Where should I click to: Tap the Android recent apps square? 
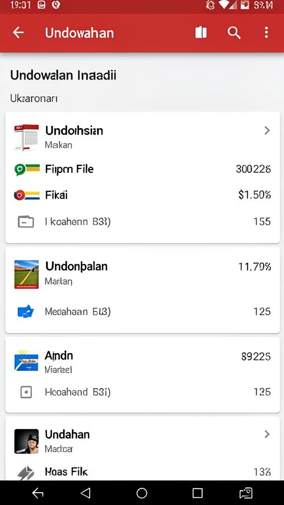tap(197, 493)
